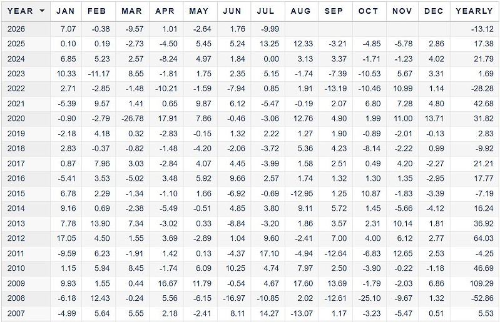Viewport: 500px width, 322px height.
Task: Select the 2022 yearly value -28.28
Action: click(482, 88)
